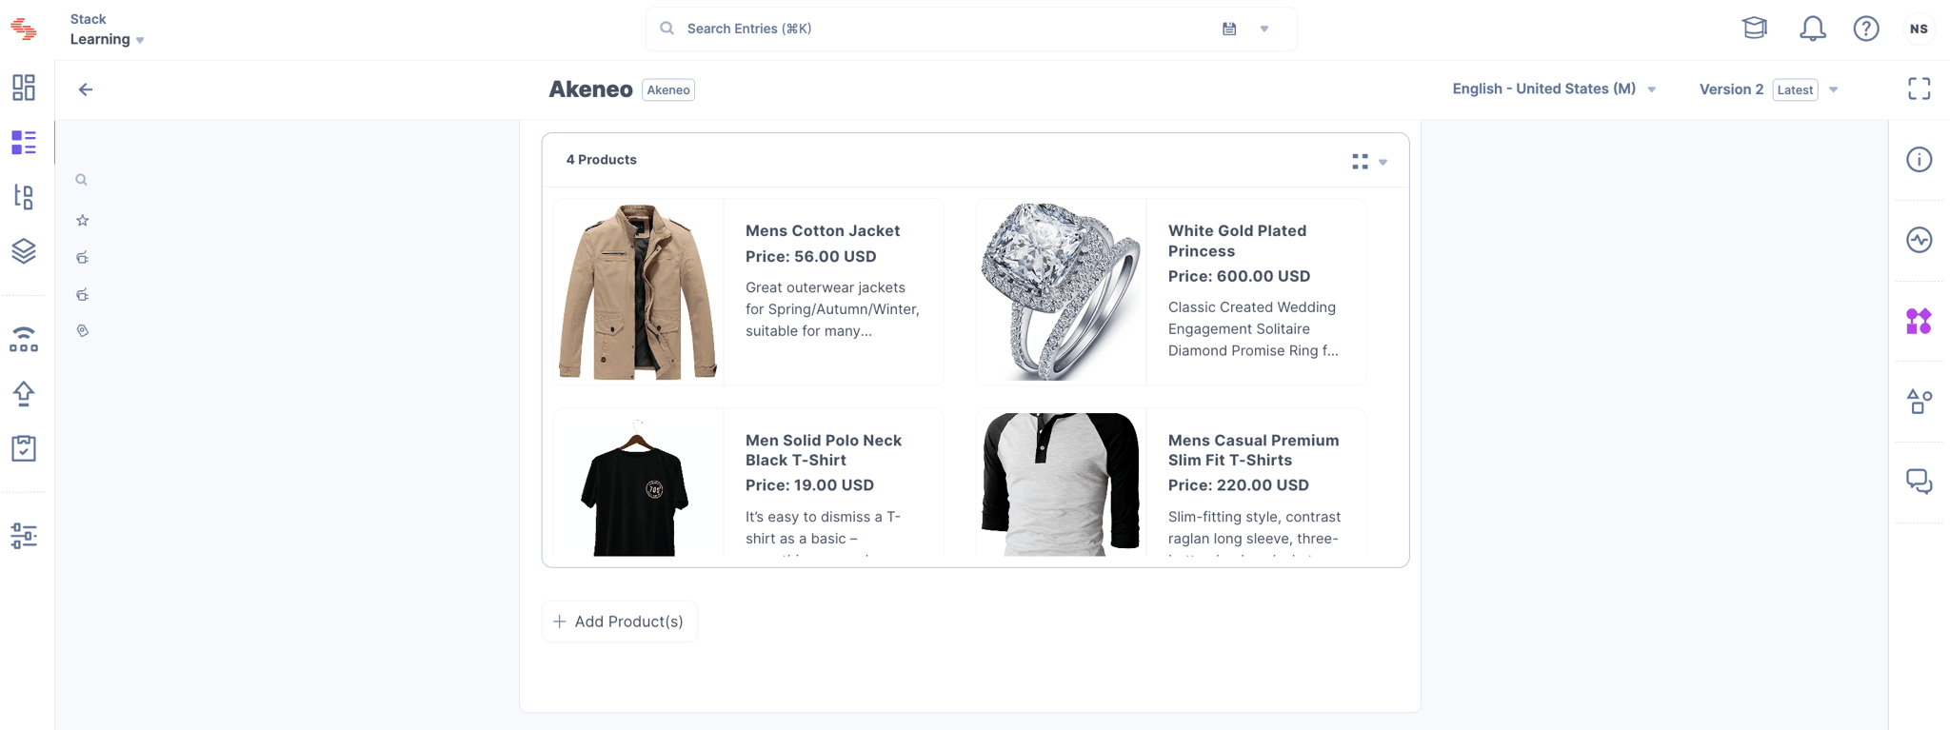
Task: Open the notifications bell icon
Action: 1813,29
